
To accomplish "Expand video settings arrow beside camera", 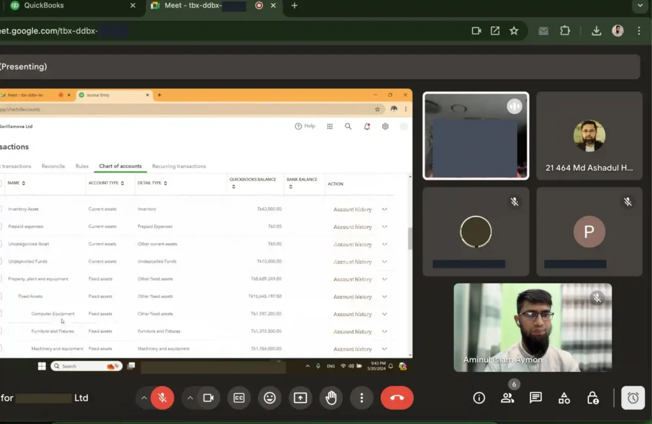I will [190, 398].
